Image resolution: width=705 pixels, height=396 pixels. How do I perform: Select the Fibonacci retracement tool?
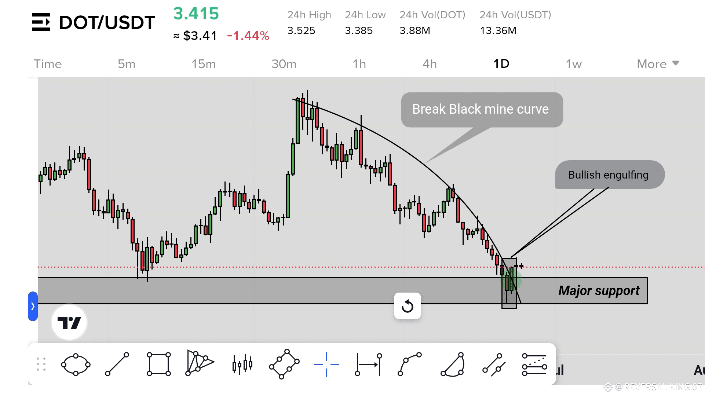click(534, 364)
